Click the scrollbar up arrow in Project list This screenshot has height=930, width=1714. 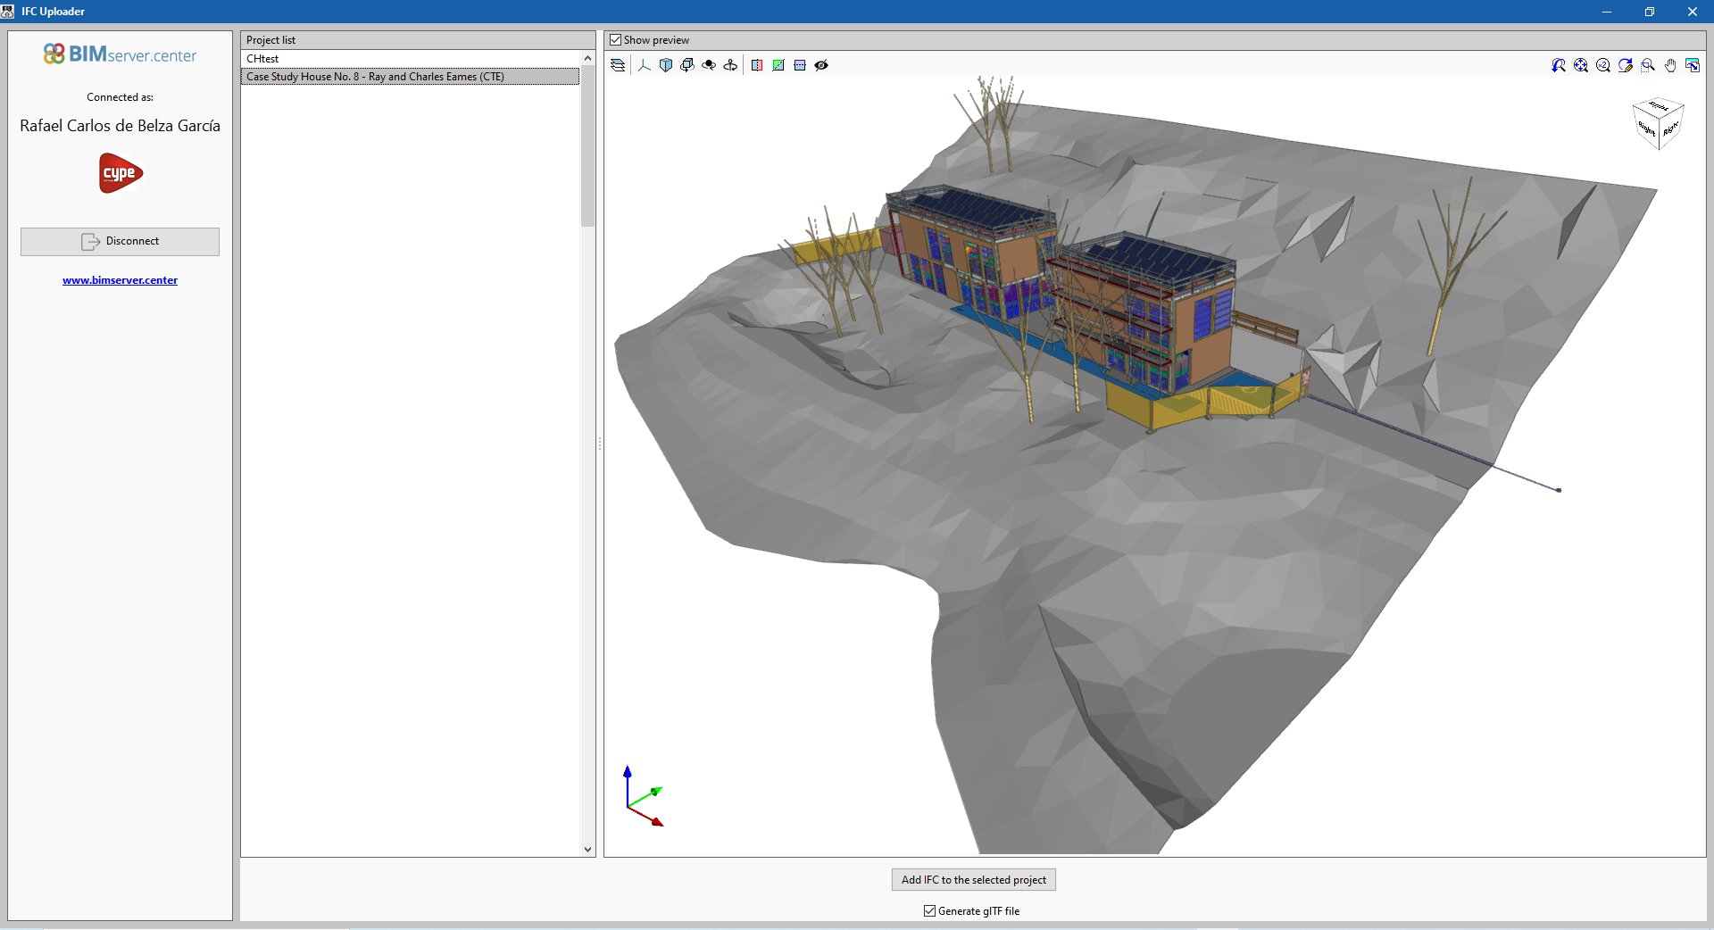(587, 57)
